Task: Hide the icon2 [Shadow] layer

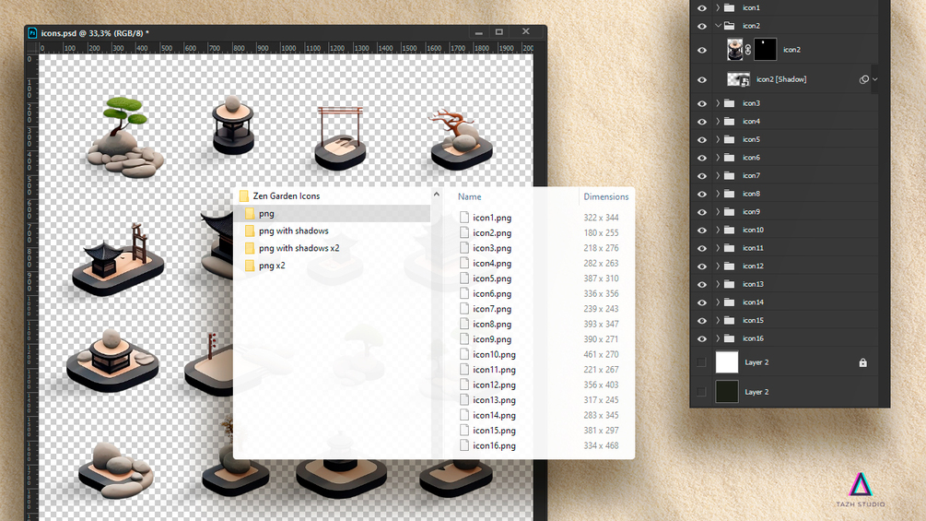Action: click(x=701, y=79)
